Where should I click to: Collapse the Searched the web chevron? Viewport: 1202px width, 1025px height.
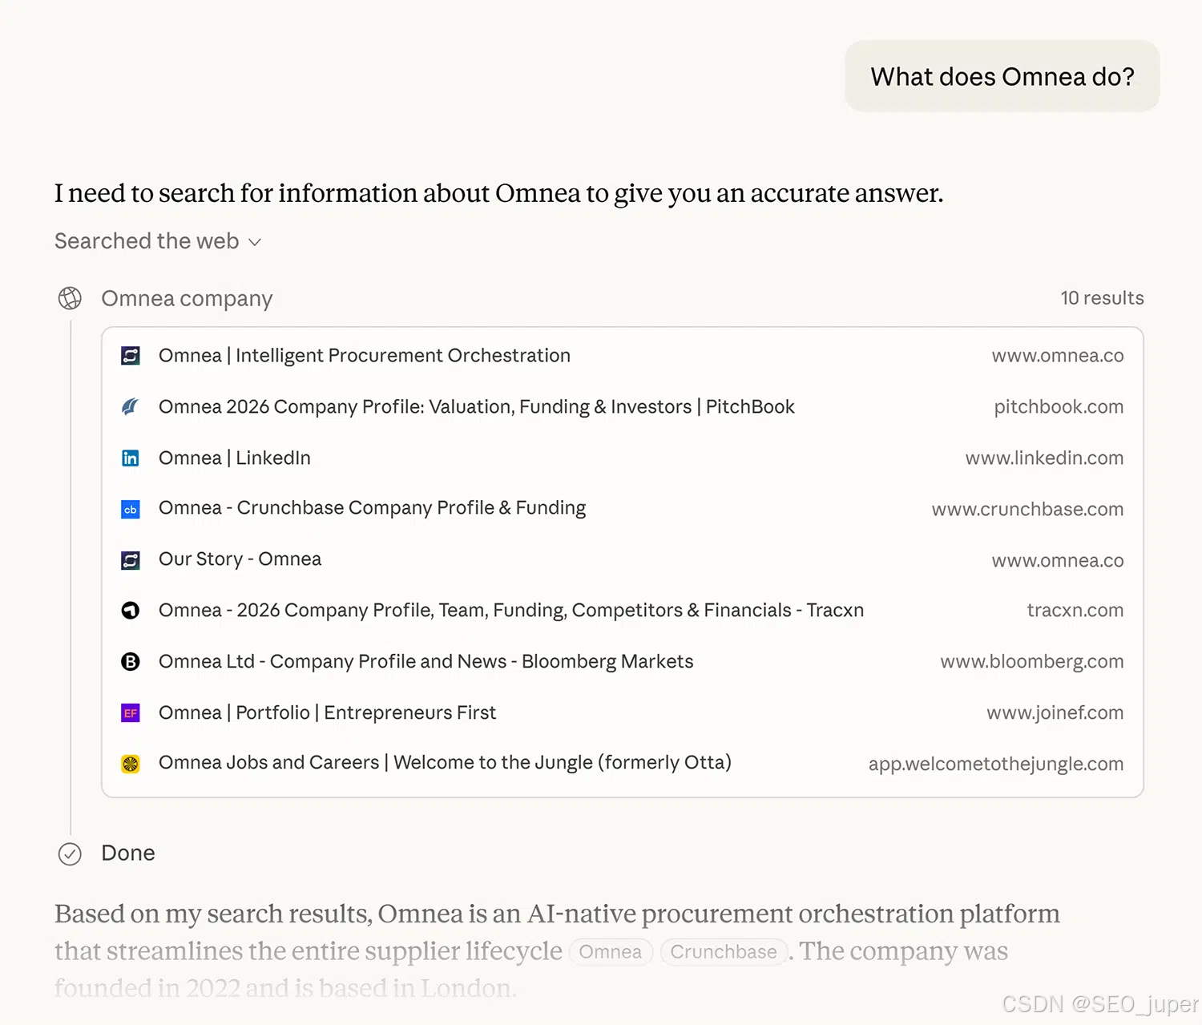pos(255,242)
